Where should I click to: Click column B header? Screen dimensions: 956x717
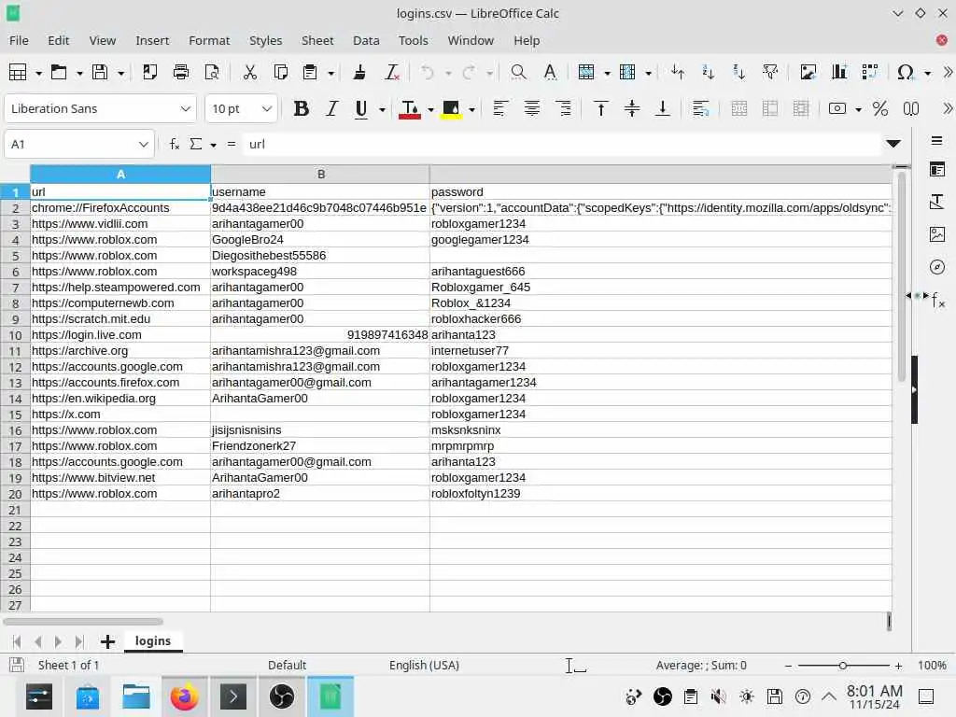coord(321,175)
